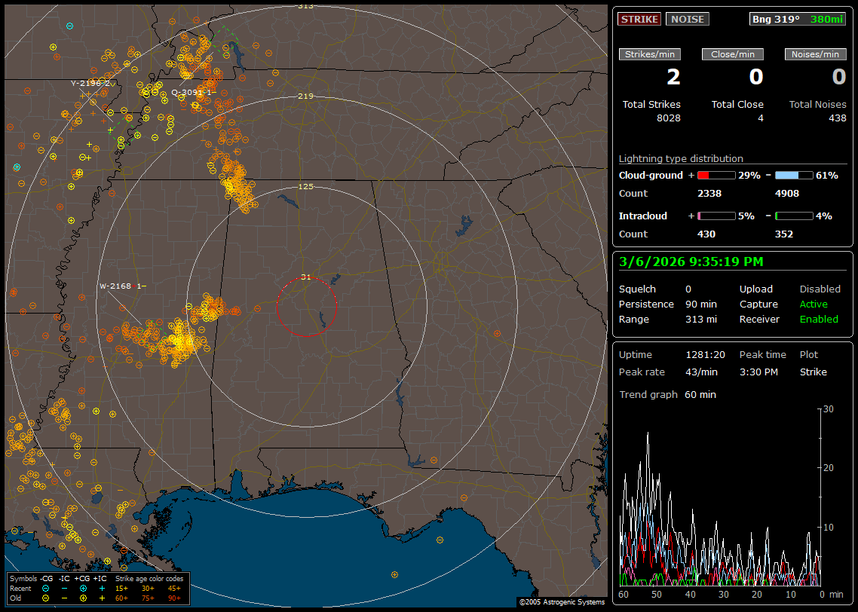Click the old positive cloud-ground legend symbol
858x612 pixels.
pyautogui.click(x=83, y=598)
